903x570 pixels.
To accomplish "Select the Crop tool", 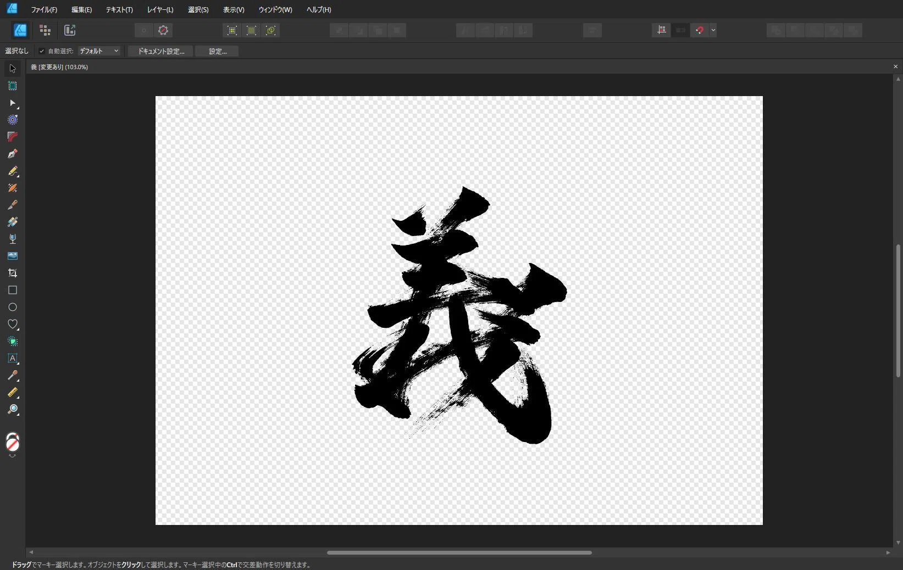I will coord(12,273).
